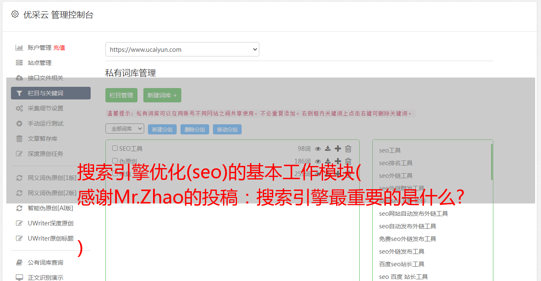Select keyword "seo自动发布外链工具"
541x281 pixels.
(x=408, y=226)
